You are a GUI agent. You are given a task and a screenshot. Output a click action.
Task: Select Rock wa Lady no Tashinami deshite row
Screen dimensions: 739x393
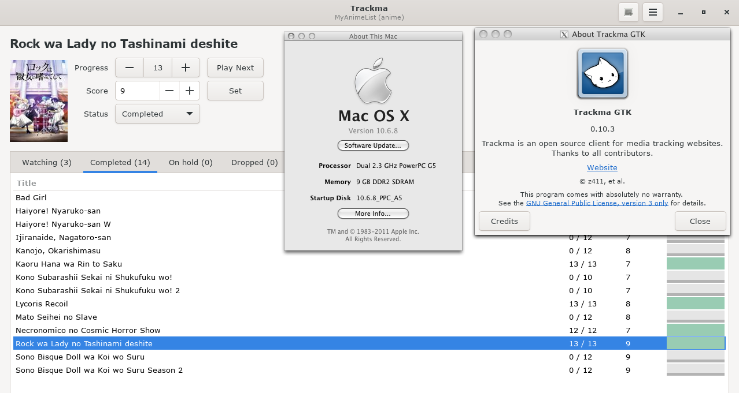[369, 343]
